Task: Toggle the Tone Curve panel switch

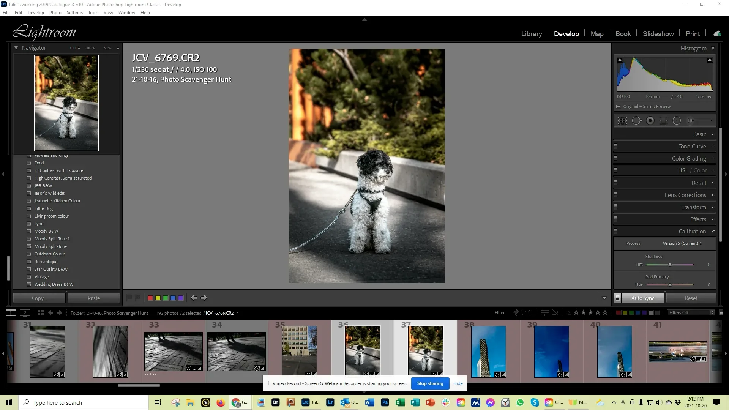Action: click(616, 146)
